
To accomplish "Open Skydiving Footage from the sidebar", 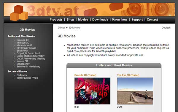I will [26, 48].
